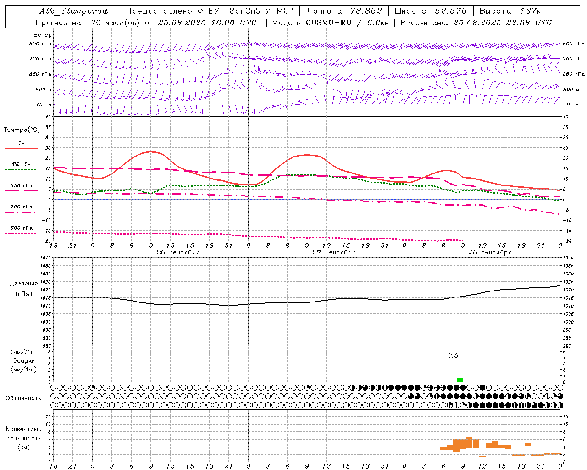Click the 26 сентября date label
587x470 pixels.
tap(178, 252)
